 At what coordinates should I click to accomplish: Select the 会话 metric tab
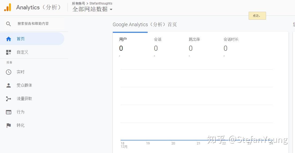pyautogui.click(x=165, y=46)
